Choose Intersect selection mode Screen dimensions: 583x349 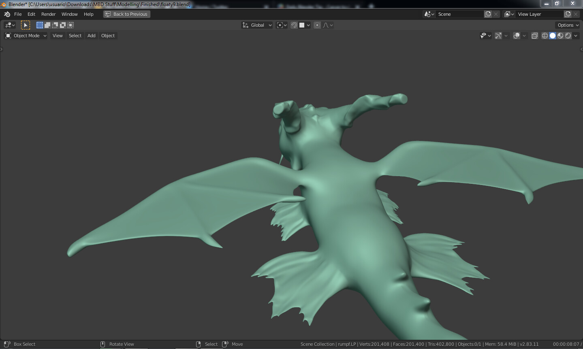(x=70, y=25)
